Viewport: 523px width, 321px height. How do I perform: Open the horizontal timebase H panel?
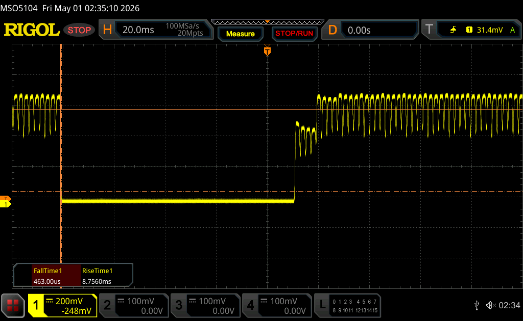tap(156, 30)
